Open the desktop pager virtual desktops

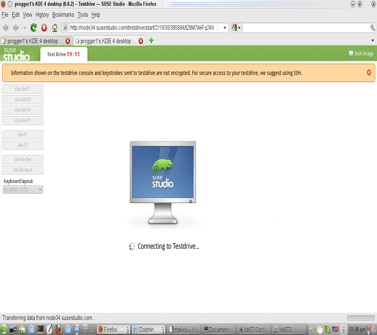pyautogui.click(x=88, y=329)
